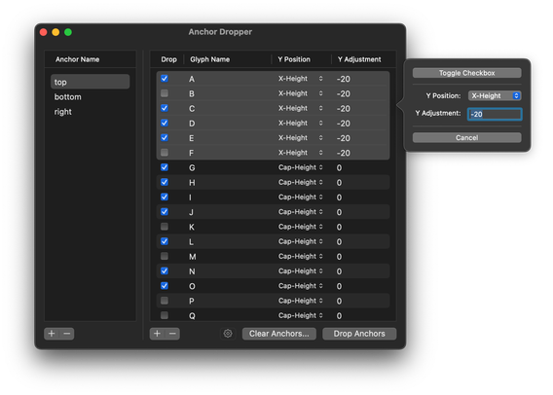Remove selected anchor name with minus
The width and height of the screenshot is (553, 395).
point(66,334)
